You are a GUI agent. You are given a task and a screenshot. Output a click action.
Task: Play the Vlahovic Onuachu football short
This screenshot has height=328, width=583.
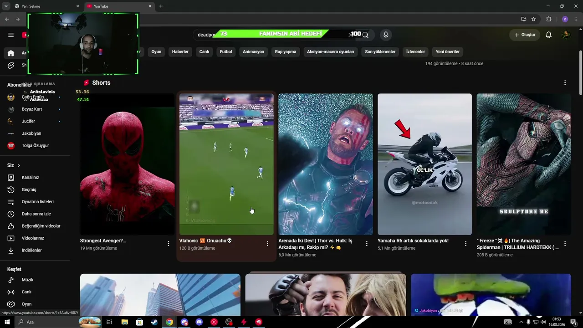(226, 164)
